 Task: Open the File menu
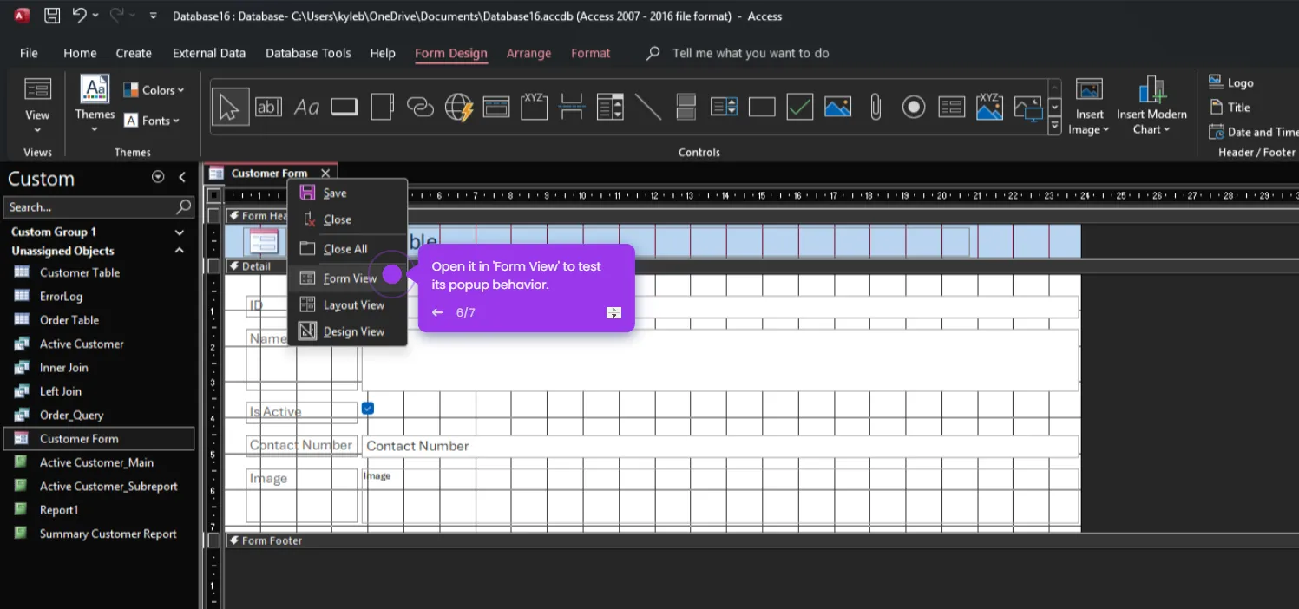tap(29, 53)
